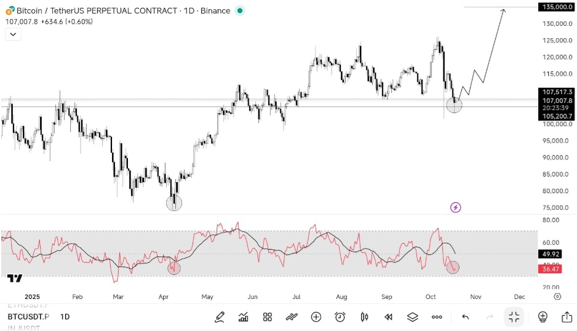Change chart type via candlestick icon
577x331 pixels.
(364, 317)
